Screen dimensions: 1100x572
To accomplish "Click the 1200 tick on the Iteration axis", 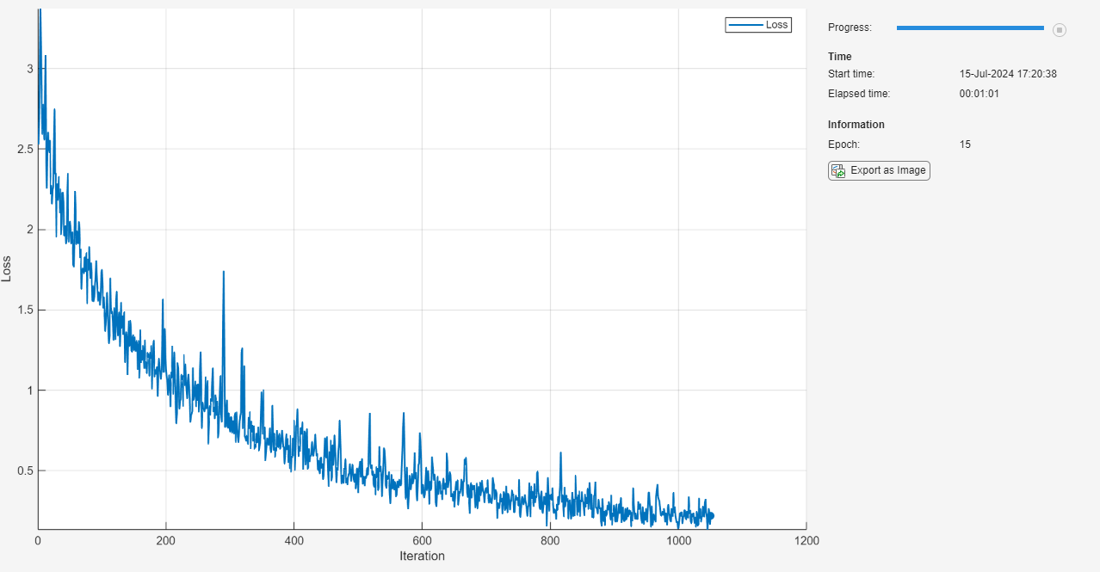I will [x=806, y=541].
